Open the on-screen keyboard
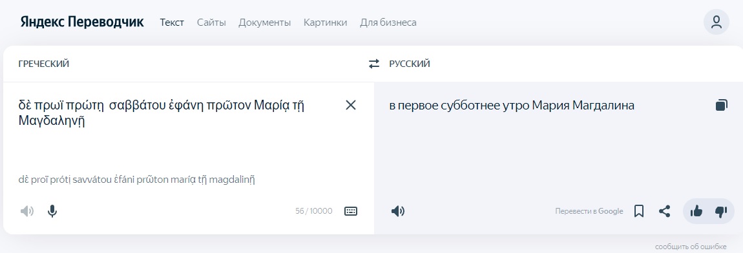 (x=351, y=211)
